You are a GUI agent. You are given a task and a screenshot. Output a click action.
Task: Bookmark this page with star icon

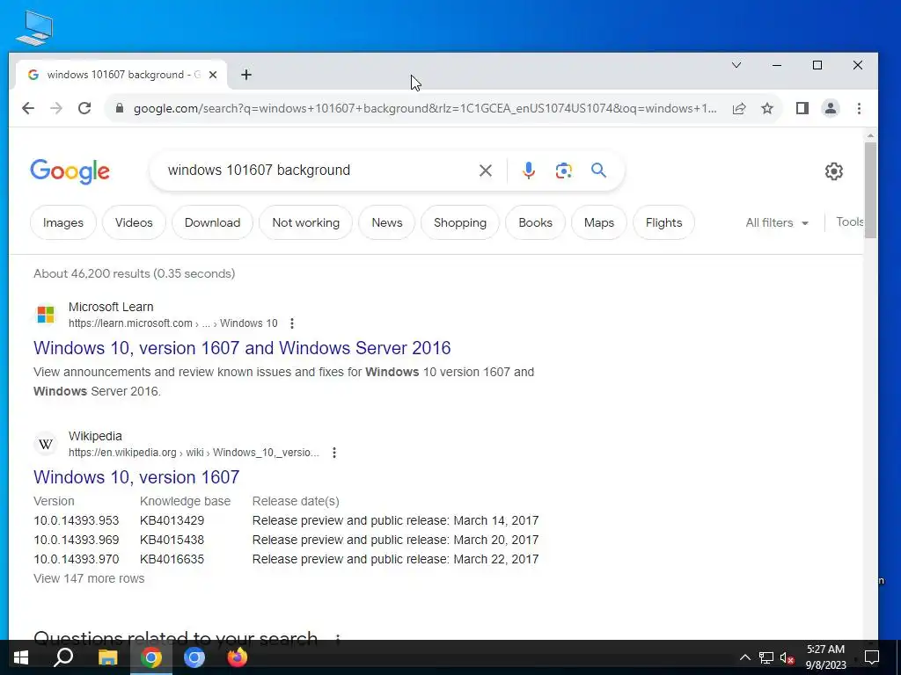(x=767, y=108)
